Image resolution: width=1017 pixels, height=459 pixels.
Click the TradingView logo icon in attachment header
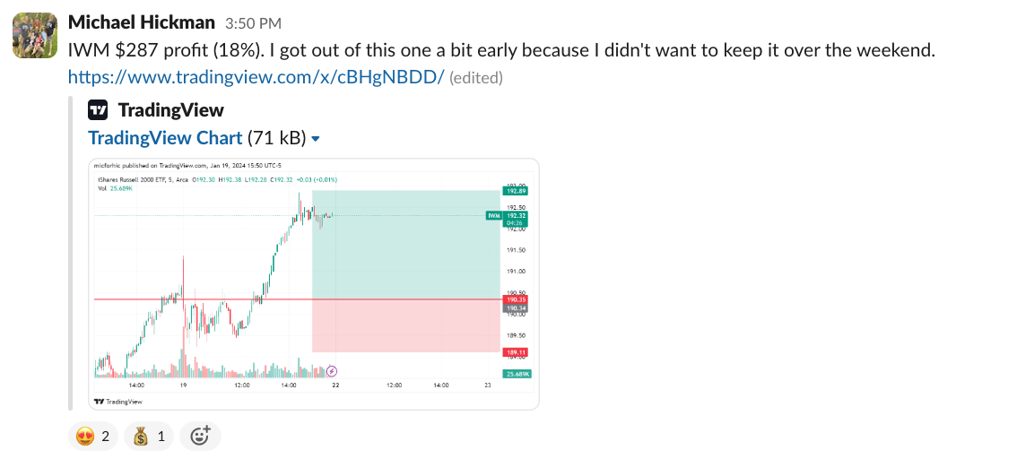coord(98,110)
